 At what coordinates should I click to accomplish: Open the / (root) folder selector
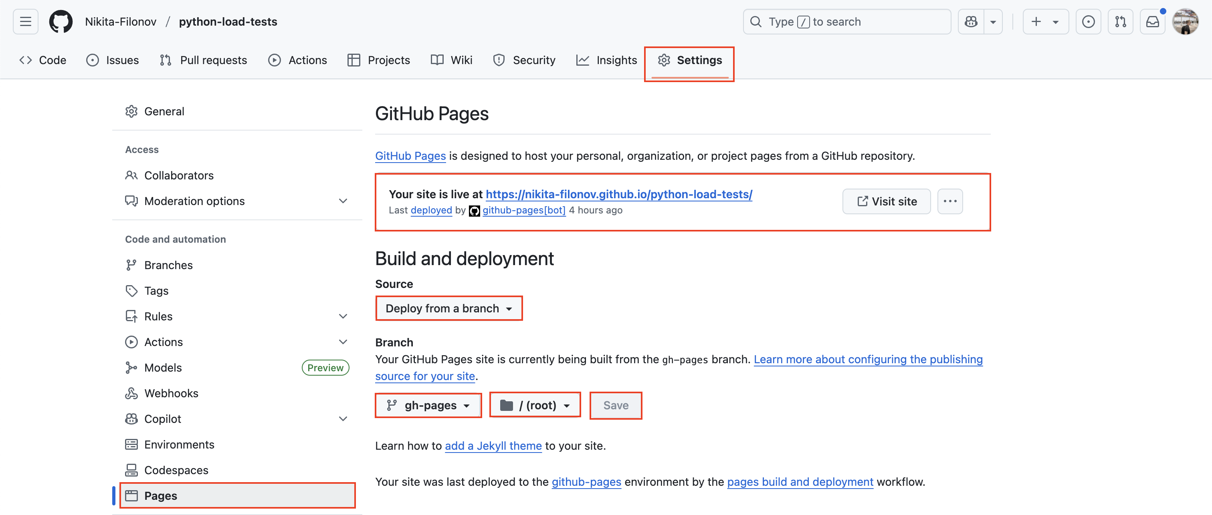[535, 405]
